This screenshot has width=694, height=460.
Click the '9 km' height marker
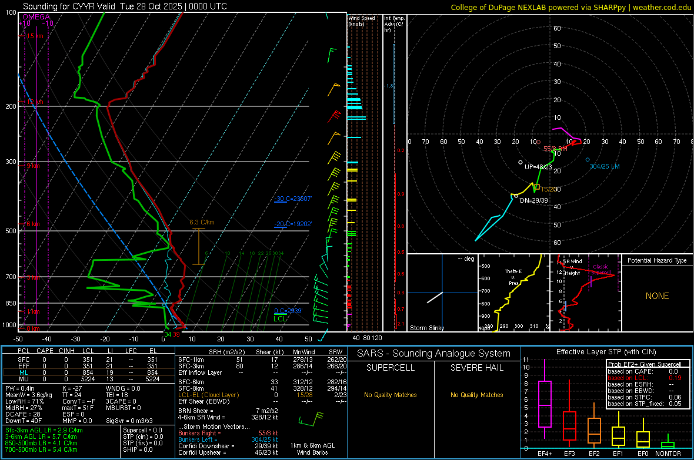pos(33,166)
